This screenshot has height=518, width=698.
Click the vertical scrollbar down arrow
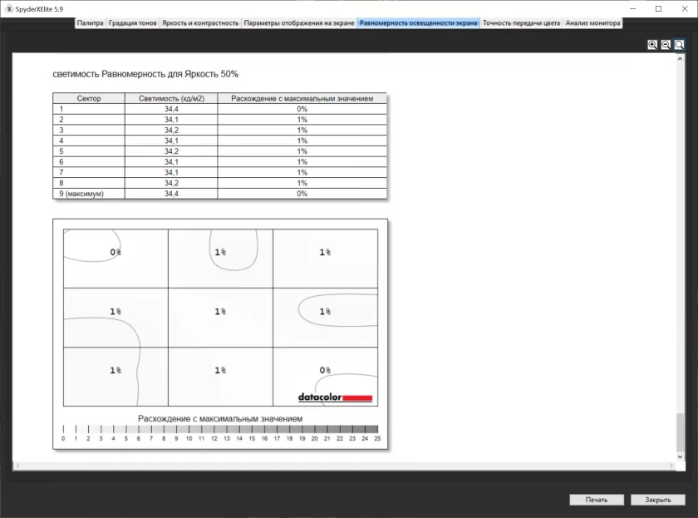(680, 457)
